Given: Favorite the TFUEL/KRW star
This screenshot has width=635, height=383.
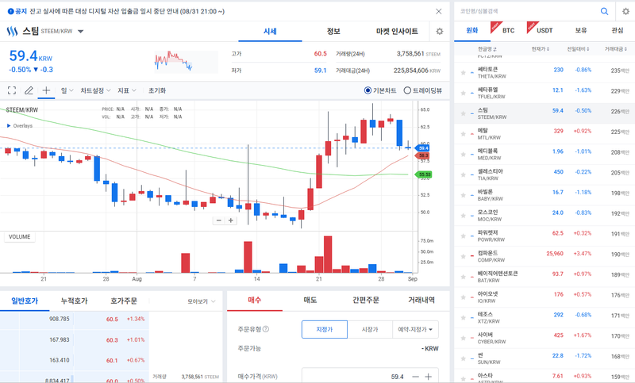Looking at the screenshot, I should 463,93.
